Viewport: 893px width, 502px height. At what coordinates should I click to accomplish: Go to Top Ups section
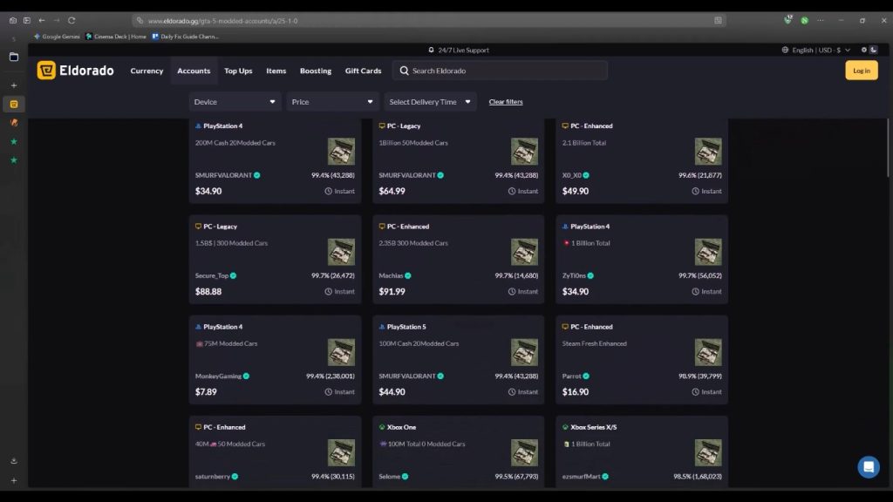tap(238, 71)
